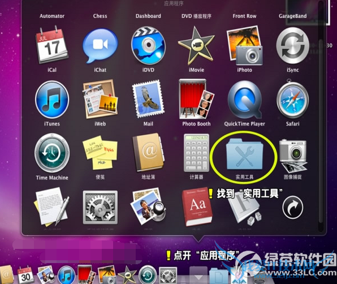Launch the iSync application
This screenshot has width=337, height=284.
coord(292,46)
